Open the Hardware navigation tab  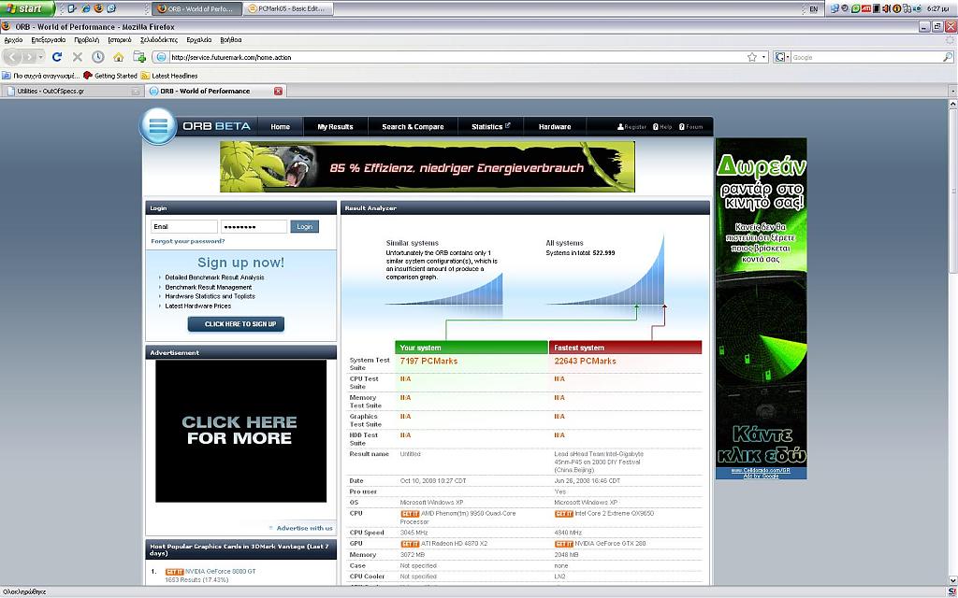point(555,127)
